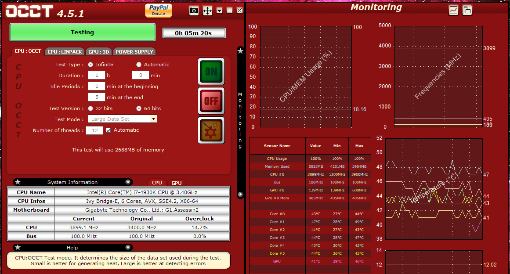510x274 pixels.
Task: Open the monitoring graph view icon
Action: (453, 11)
